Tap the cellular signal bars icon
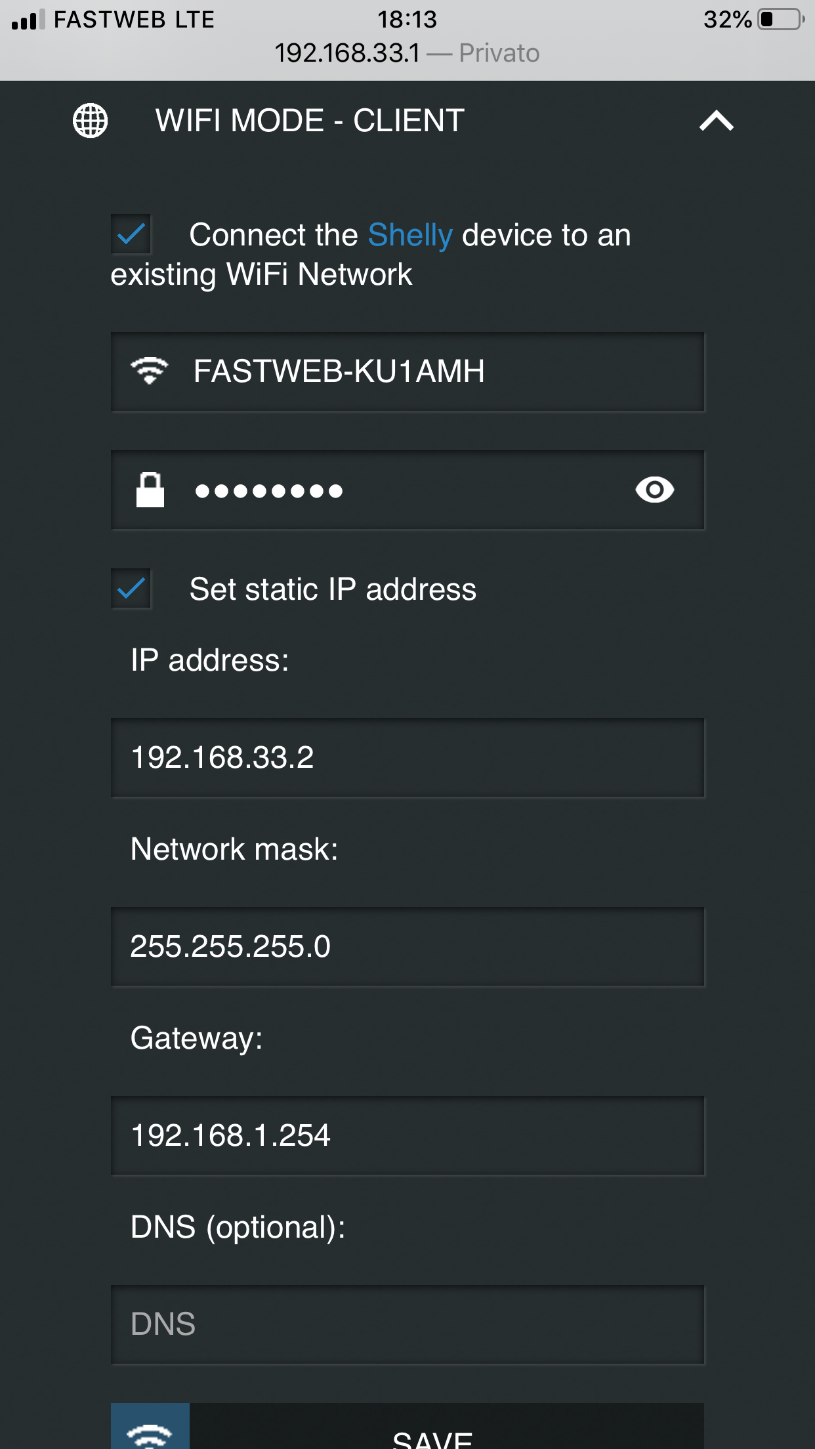 click(28, 20)
